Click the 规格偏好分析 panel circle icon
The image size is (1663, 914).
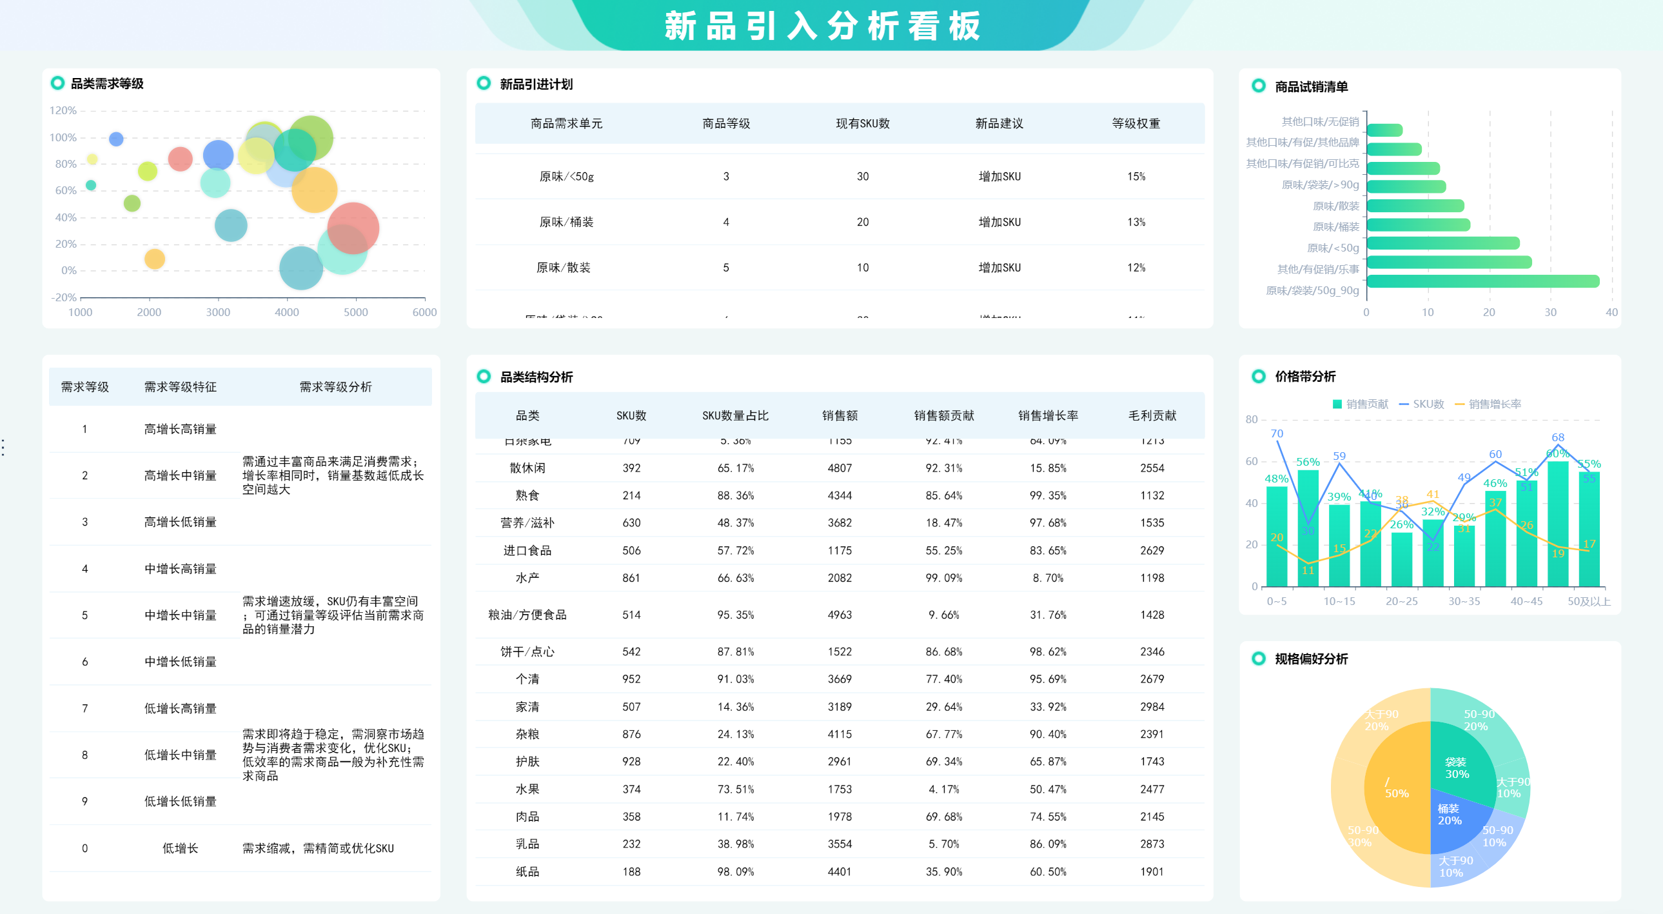click(x=1258, y=659)
